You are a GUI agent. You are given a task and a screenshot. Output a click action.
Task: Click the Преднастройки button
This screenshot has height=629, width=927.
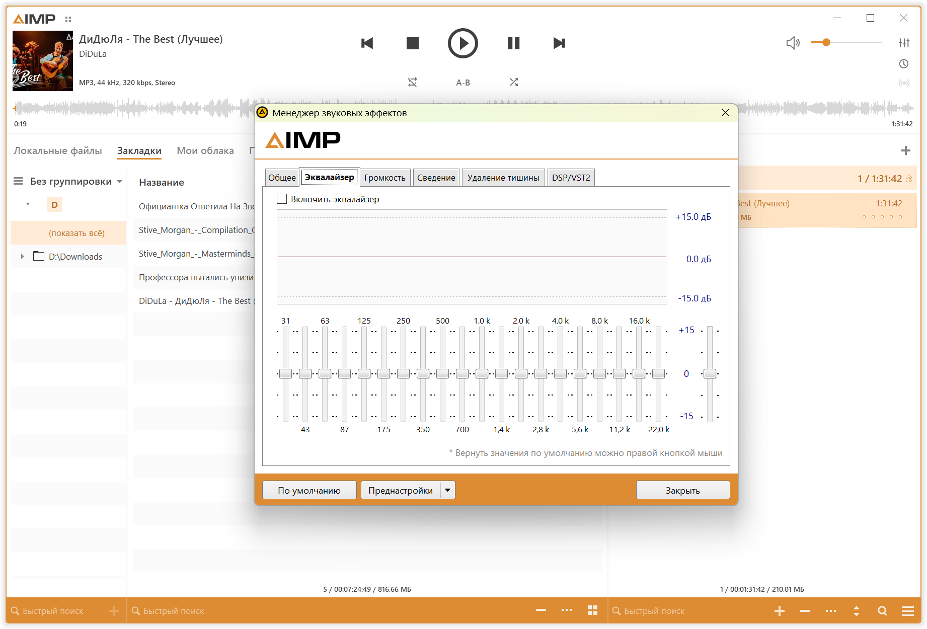(x=401, y=490)
